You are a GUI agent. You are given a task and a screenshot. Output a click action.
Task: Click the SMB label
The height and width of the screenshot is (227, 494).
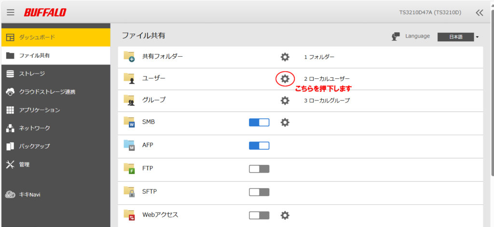[149, 122]
